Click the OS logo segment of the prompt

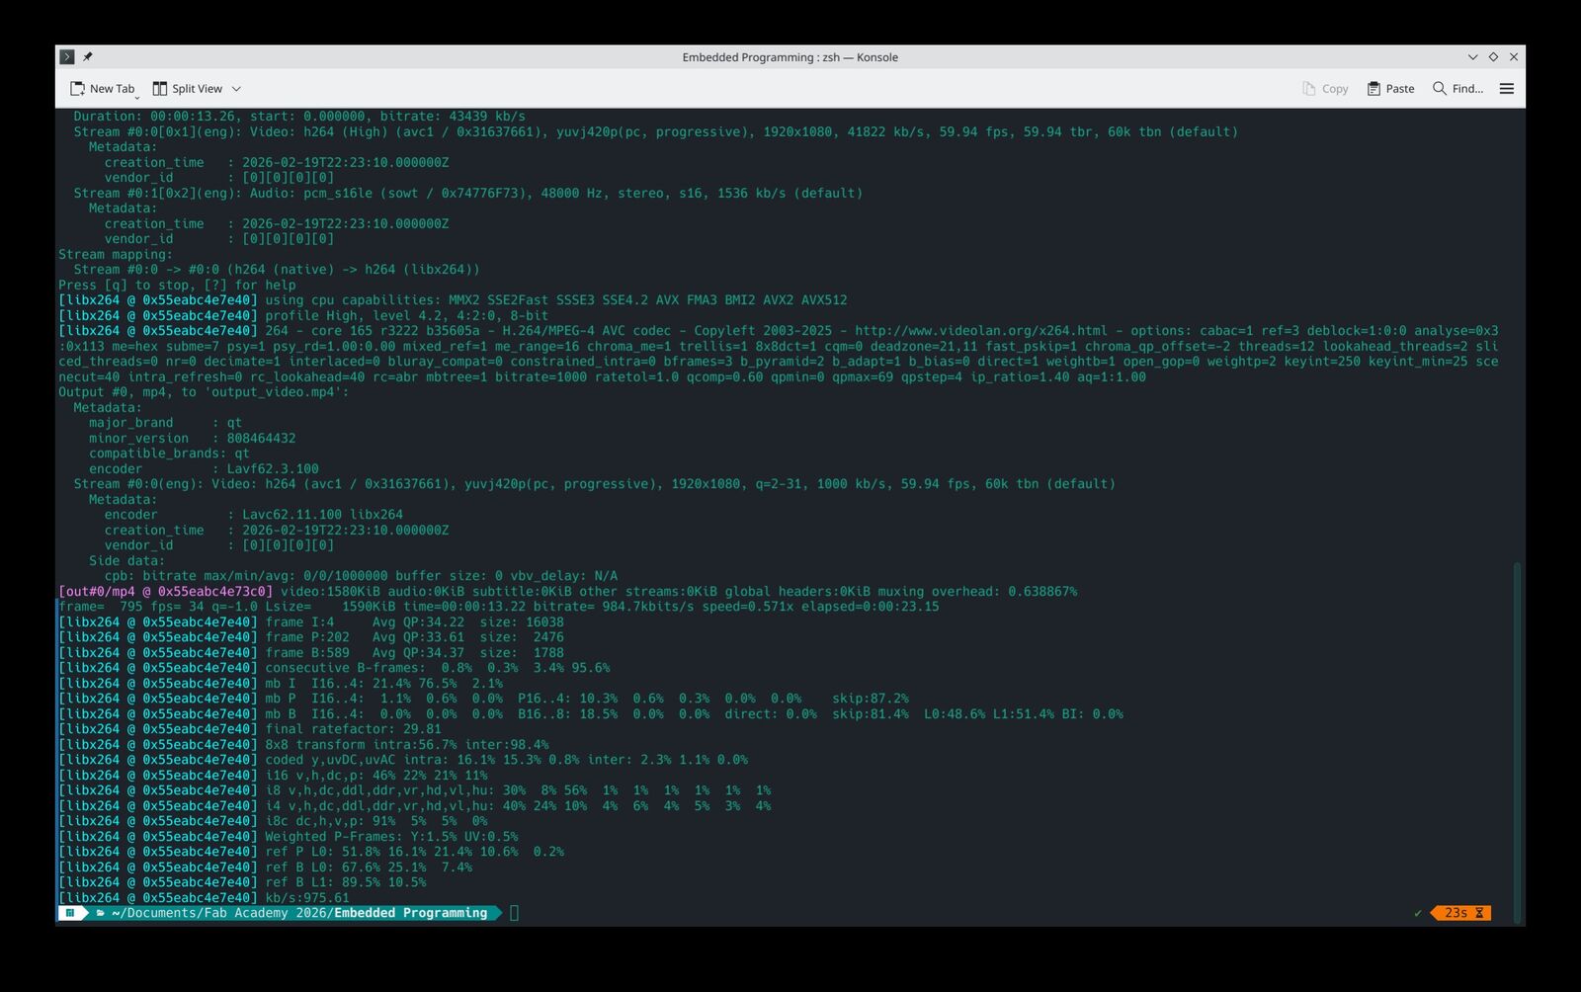pos(71,913)
